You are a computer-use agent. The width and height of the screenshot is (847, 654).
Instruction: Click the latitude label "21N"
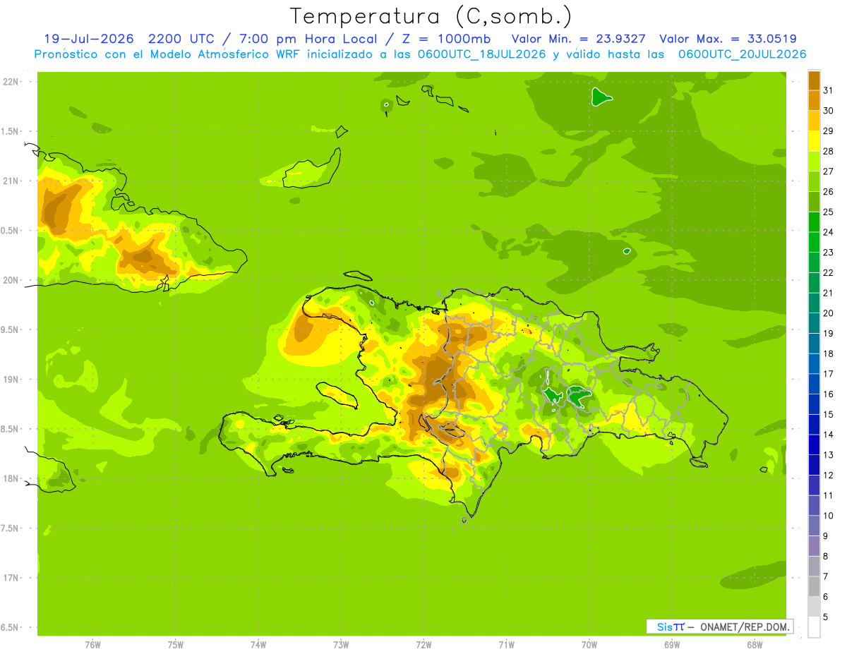coord(11,181)
